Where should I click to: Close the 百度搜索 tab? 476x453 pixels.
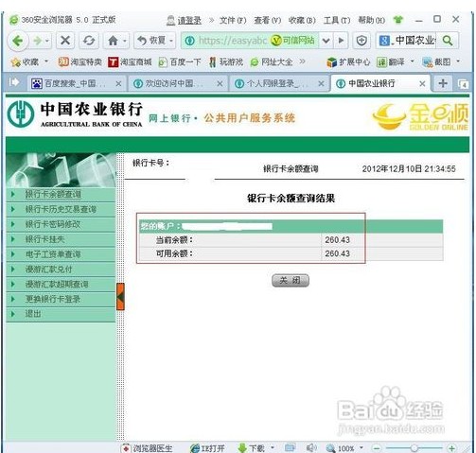(118, 84)
